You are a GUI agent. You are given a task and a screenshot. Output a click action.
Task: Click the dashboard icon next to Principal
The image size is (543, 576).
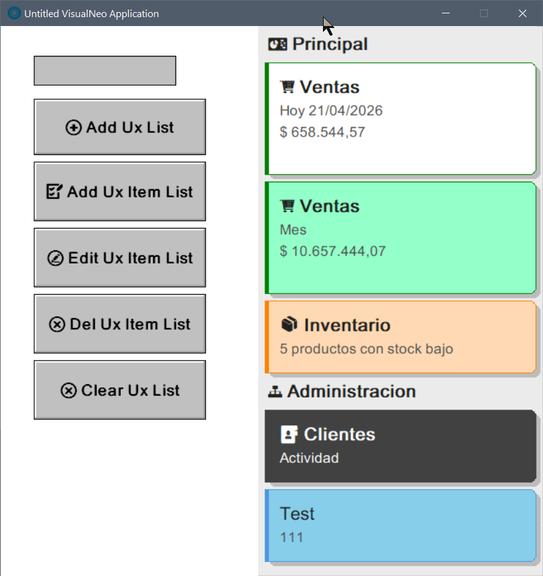click(x=278, y=44)
